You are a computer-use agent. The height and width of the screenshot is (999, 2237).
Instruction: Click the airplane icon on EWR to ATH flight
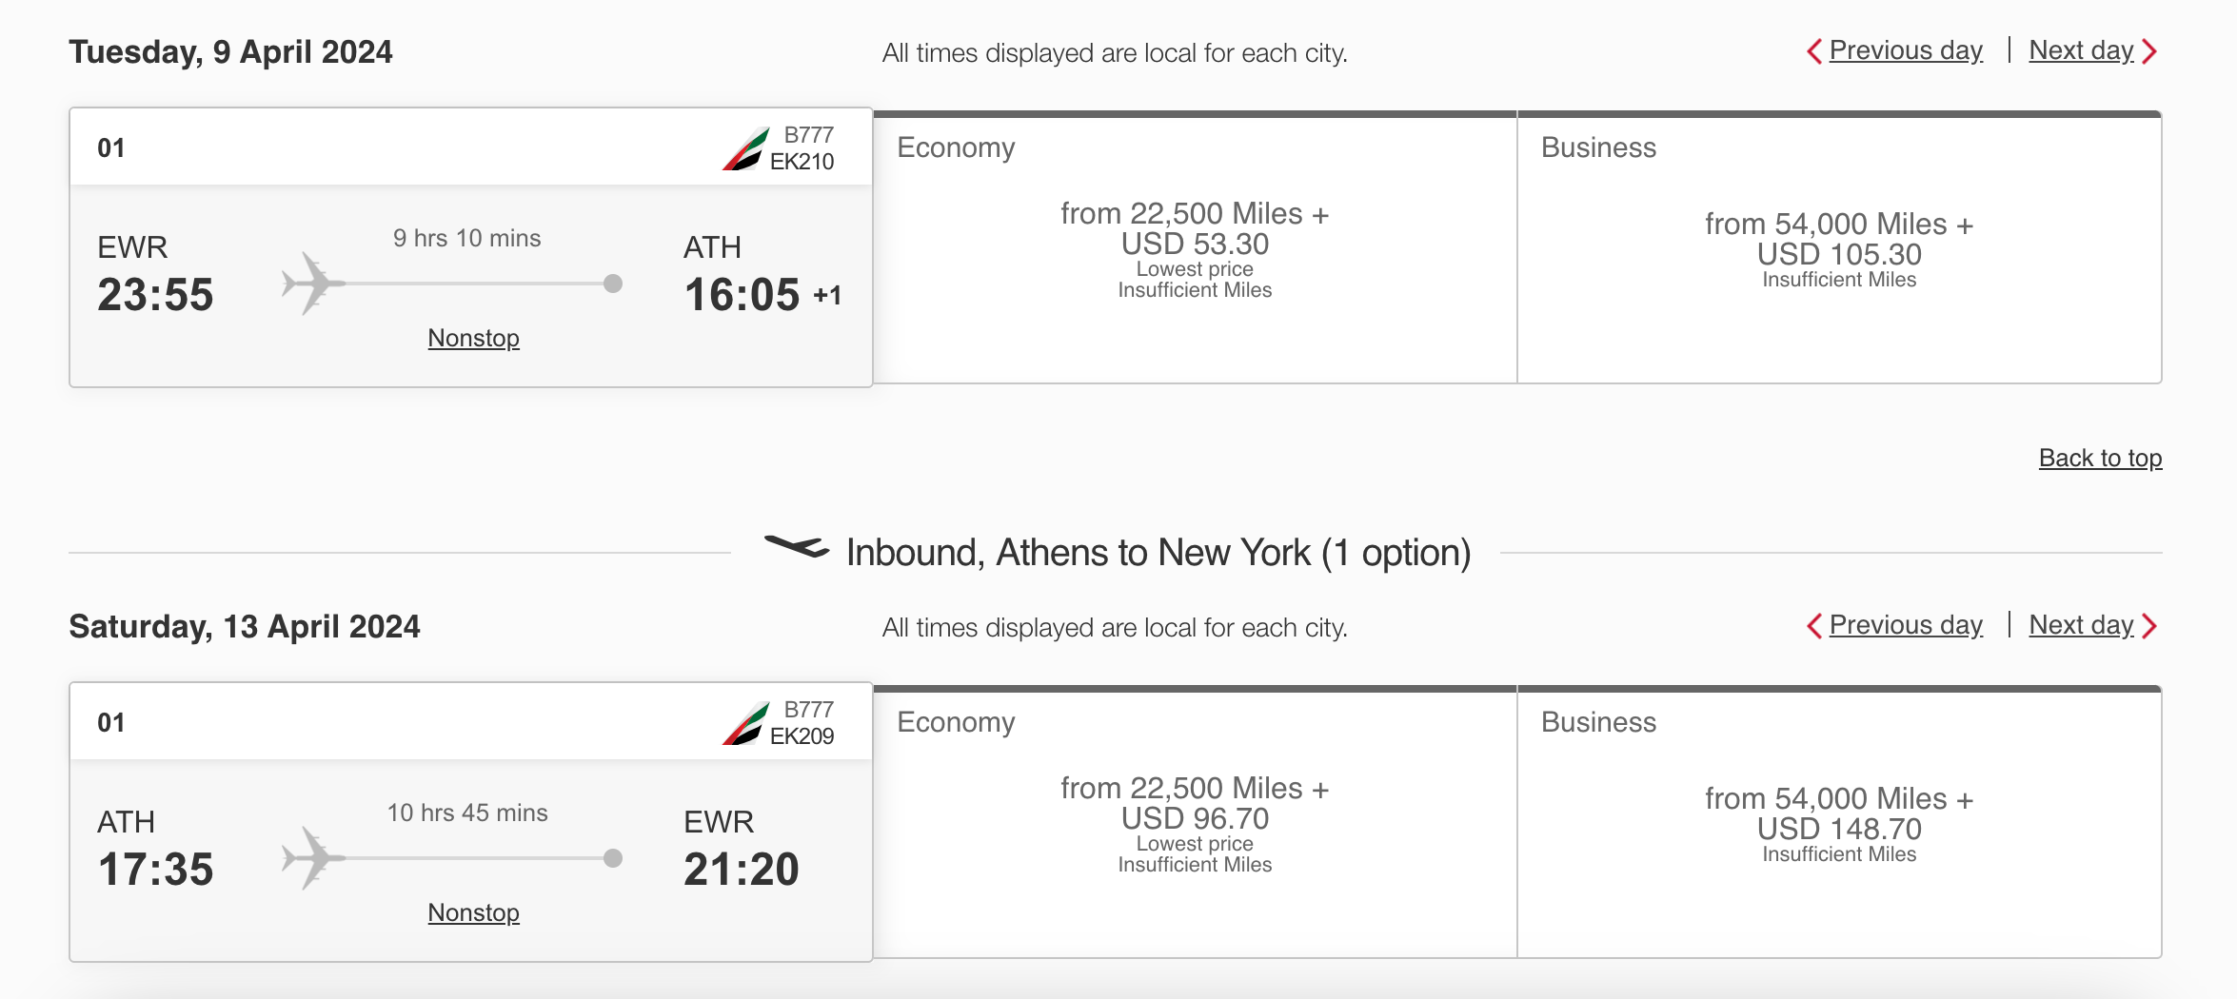click(x=311, y=283)
